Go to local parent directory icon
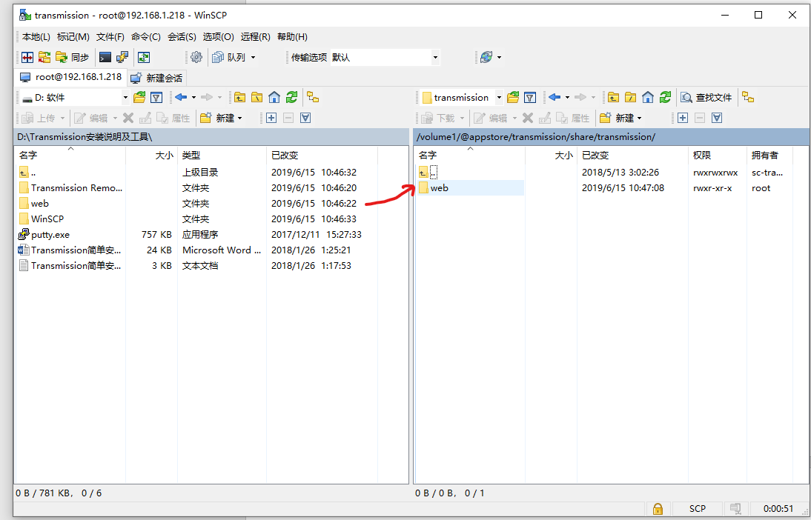This screenshot has height=520, width=811. click(239, 97)
